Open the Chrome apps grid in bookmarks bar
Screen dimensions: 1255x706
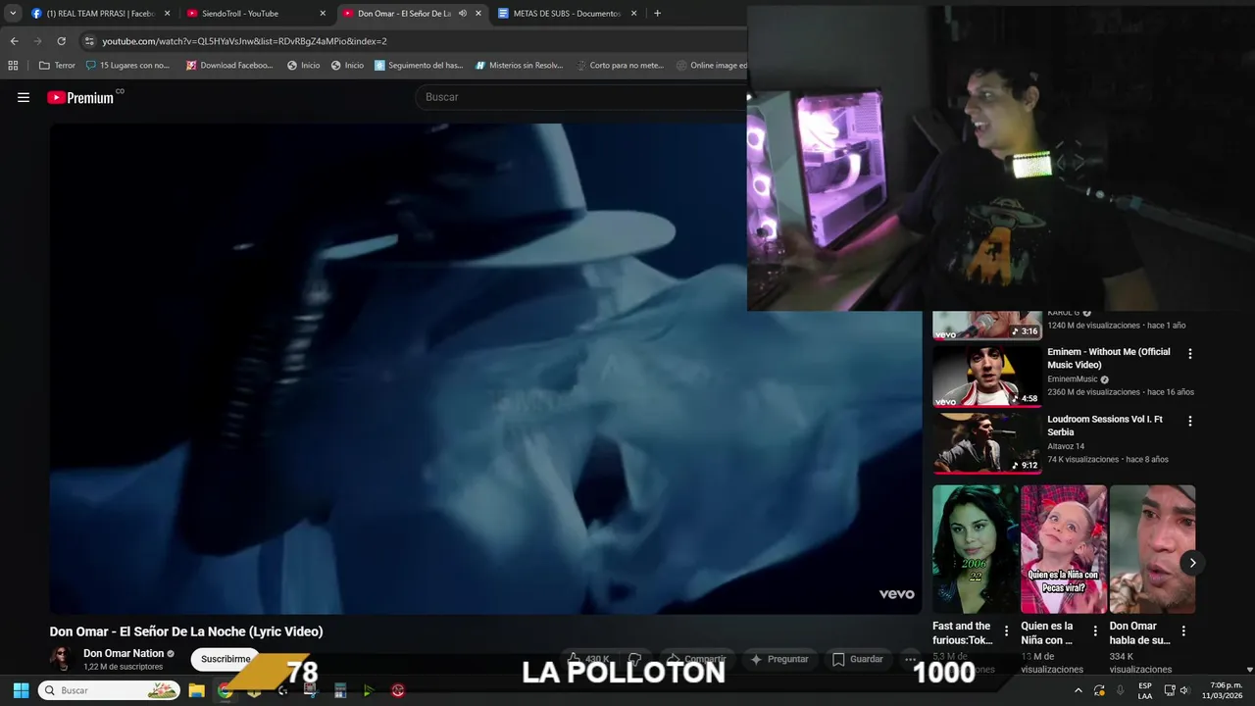(13, 66)
